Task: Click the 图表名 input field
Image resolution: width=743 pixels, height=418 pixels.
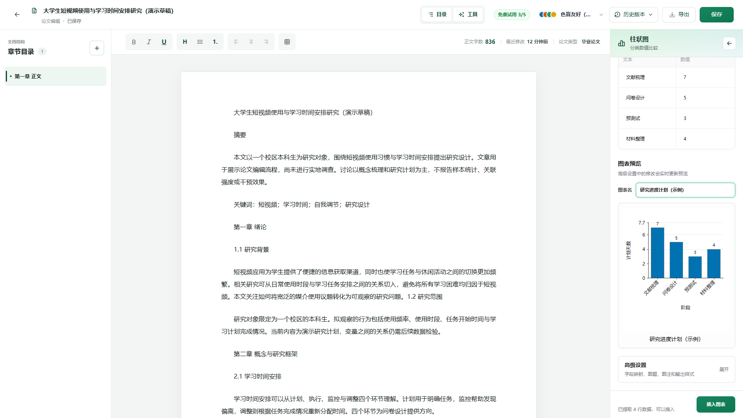Action: (685, 190)
